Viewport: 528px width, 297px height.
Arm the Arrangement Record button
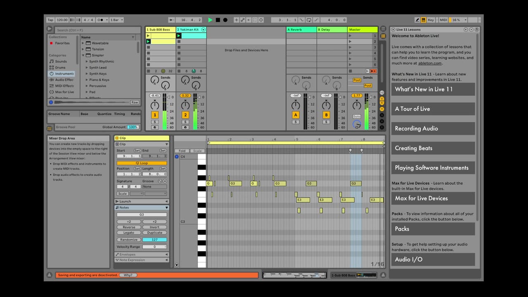(225, 20)
